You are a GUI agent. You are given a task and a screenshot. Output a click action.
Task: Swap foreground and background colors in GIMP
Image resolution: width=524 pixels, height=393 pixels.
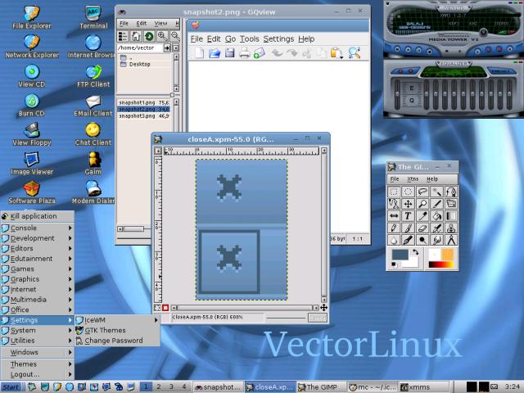(415, 253)
